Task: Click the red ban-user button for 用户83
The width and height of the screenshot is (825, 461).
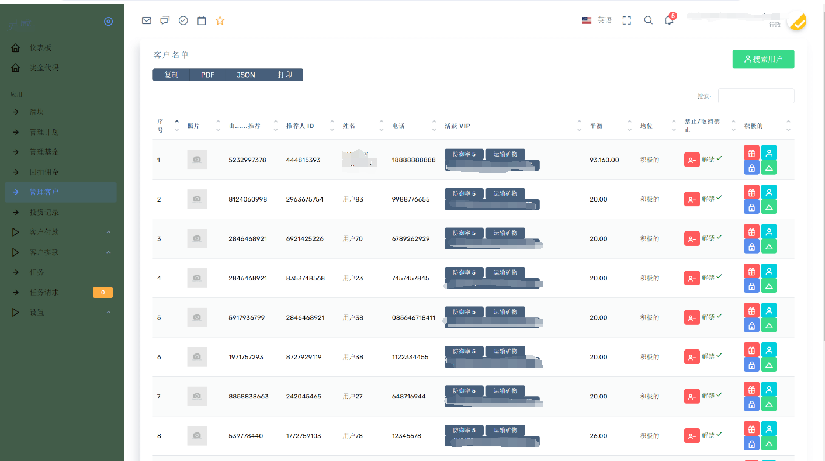Action: 692,199
